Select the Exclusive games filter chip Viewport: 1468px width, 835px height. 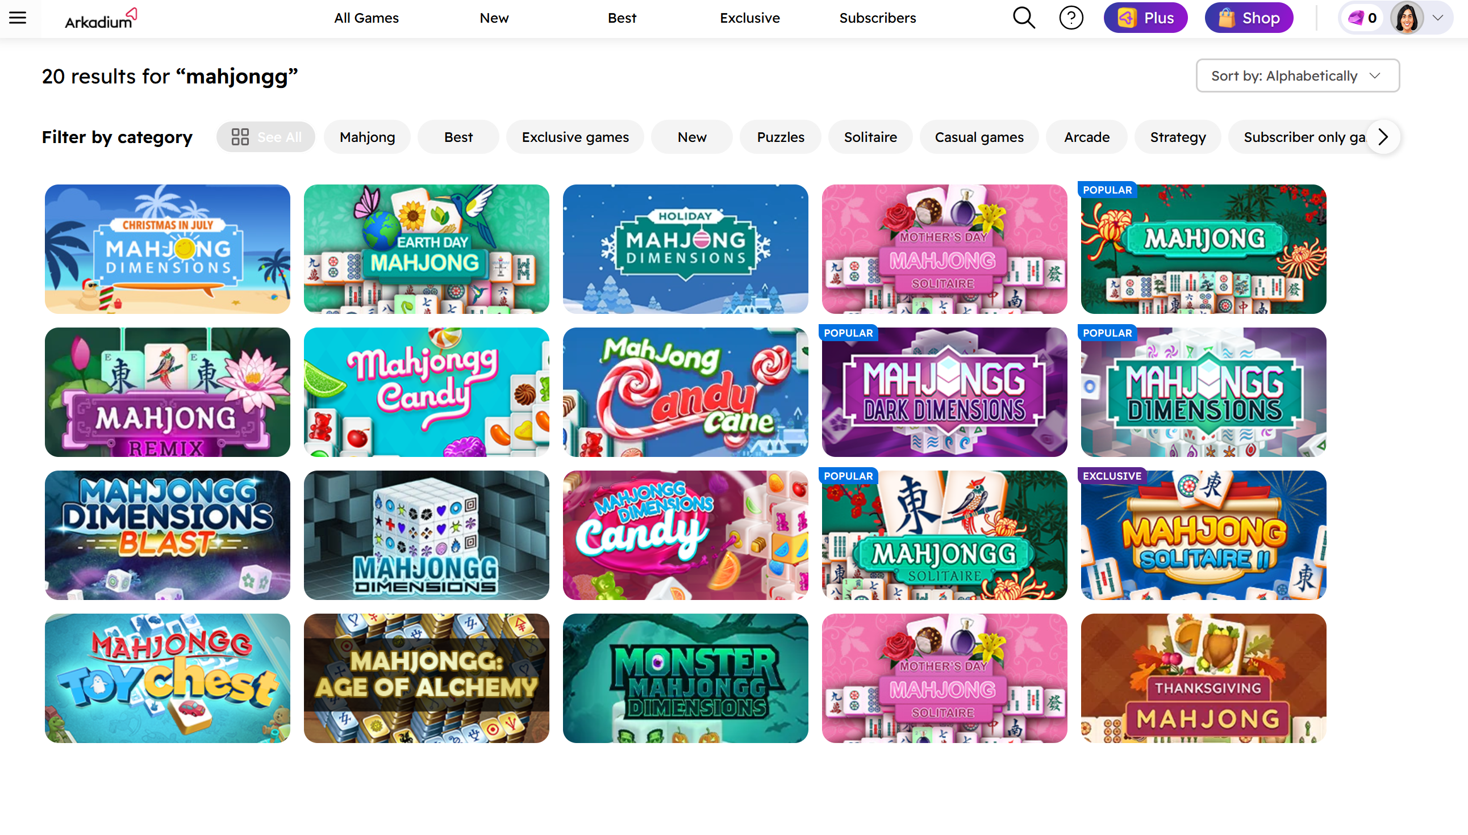click(x=575, y=137)
